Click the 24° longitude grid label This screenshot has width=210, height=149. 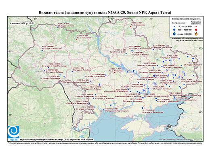coord(36,19)
